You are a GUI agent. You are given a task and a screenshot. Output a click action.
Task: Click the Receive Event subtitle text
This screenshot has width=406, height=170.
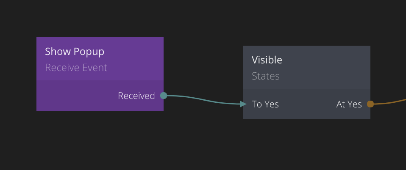76,68
